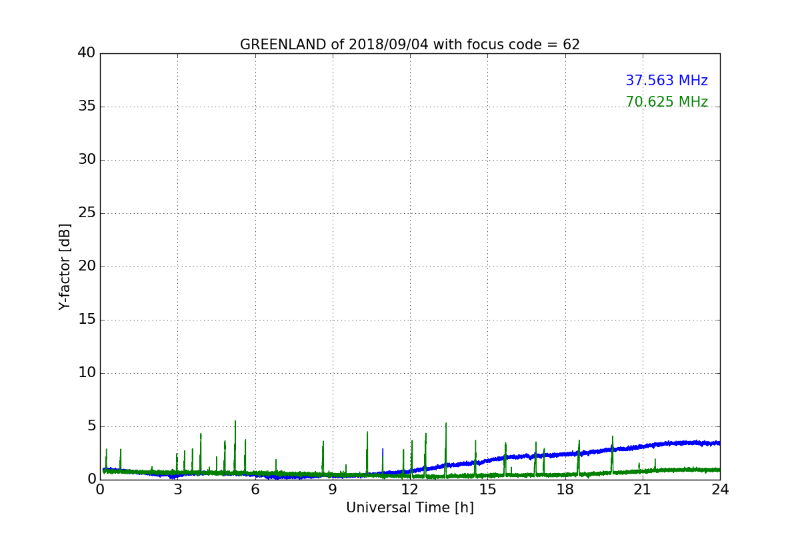The width and height of the screenshot is (800, 533).
Task: Select the green 70.625 MHz legend label
Action: pyautogui.click(x=667, y=102)
